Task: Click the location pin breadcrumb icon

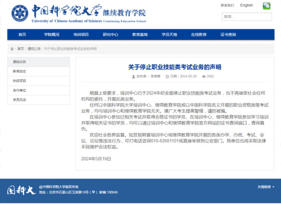Action: tap(12, 49)
